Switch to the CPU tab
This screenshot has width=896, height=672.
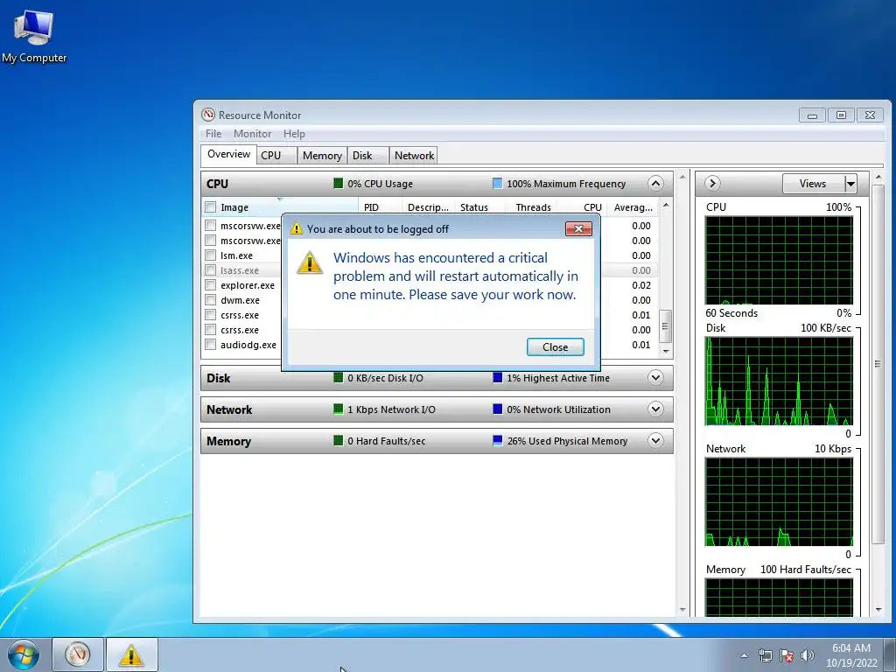click(x=276, y=156)
